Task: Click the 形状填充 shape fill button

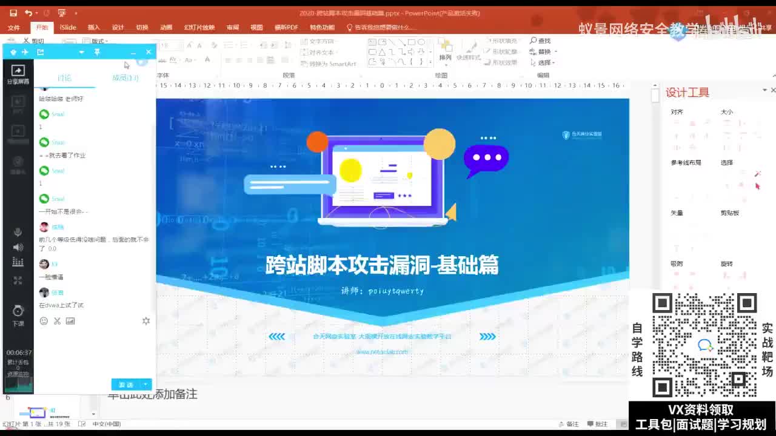Action: [x=503, y=41]
